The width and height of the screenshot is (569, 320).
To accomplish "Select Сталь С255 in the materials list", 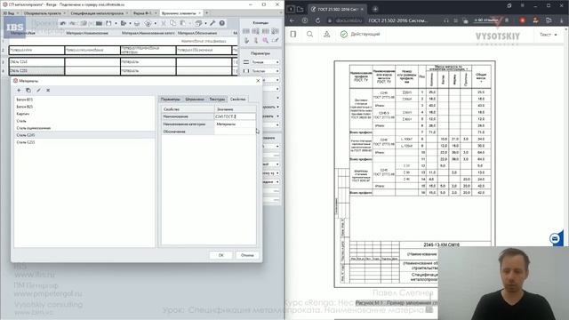I will (x=84, y=142).
